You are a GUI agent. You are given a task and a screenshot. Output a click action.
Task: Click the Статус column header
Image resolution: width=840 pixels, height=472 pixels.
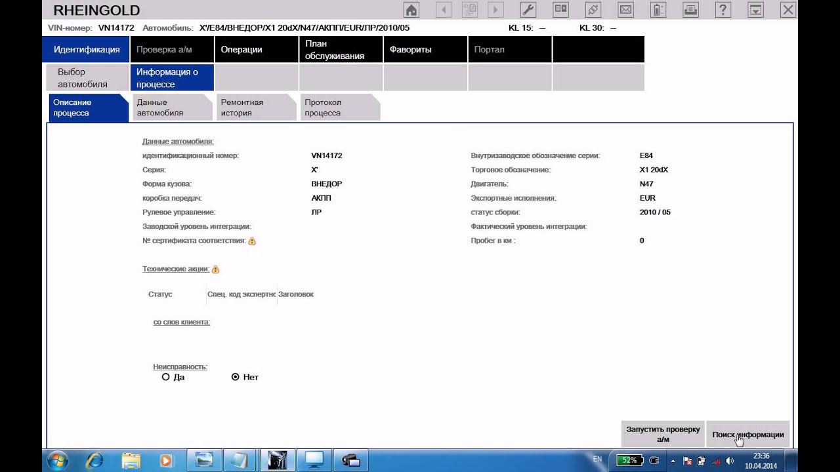coord(160,294)
